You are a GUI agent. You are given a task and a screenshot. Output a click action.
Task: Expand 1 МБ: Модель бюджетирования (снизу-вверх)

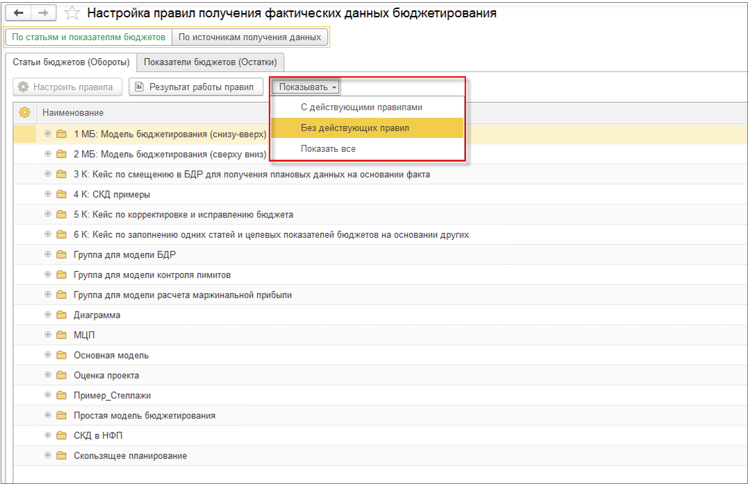point(48,134)
